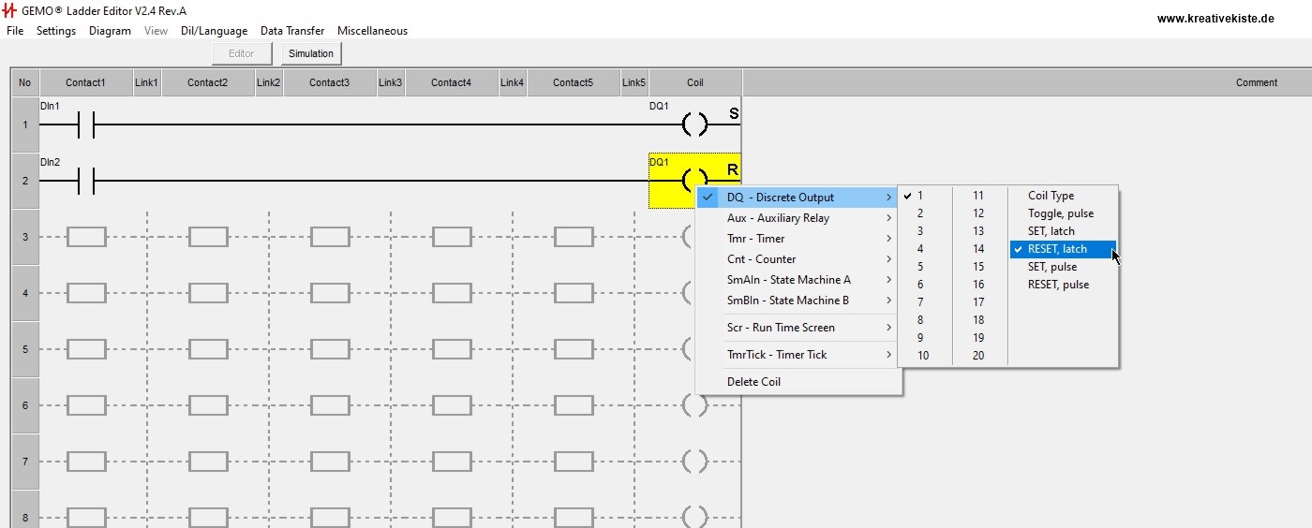Click empty Contact1 placeholder in row 3
This screenshot has height=528, width=1312.
pos(86,237)
